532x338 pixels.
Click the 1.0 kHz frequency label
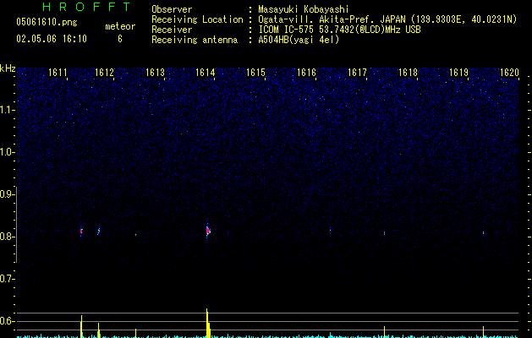pyautogui.click(x=7, y=152)
